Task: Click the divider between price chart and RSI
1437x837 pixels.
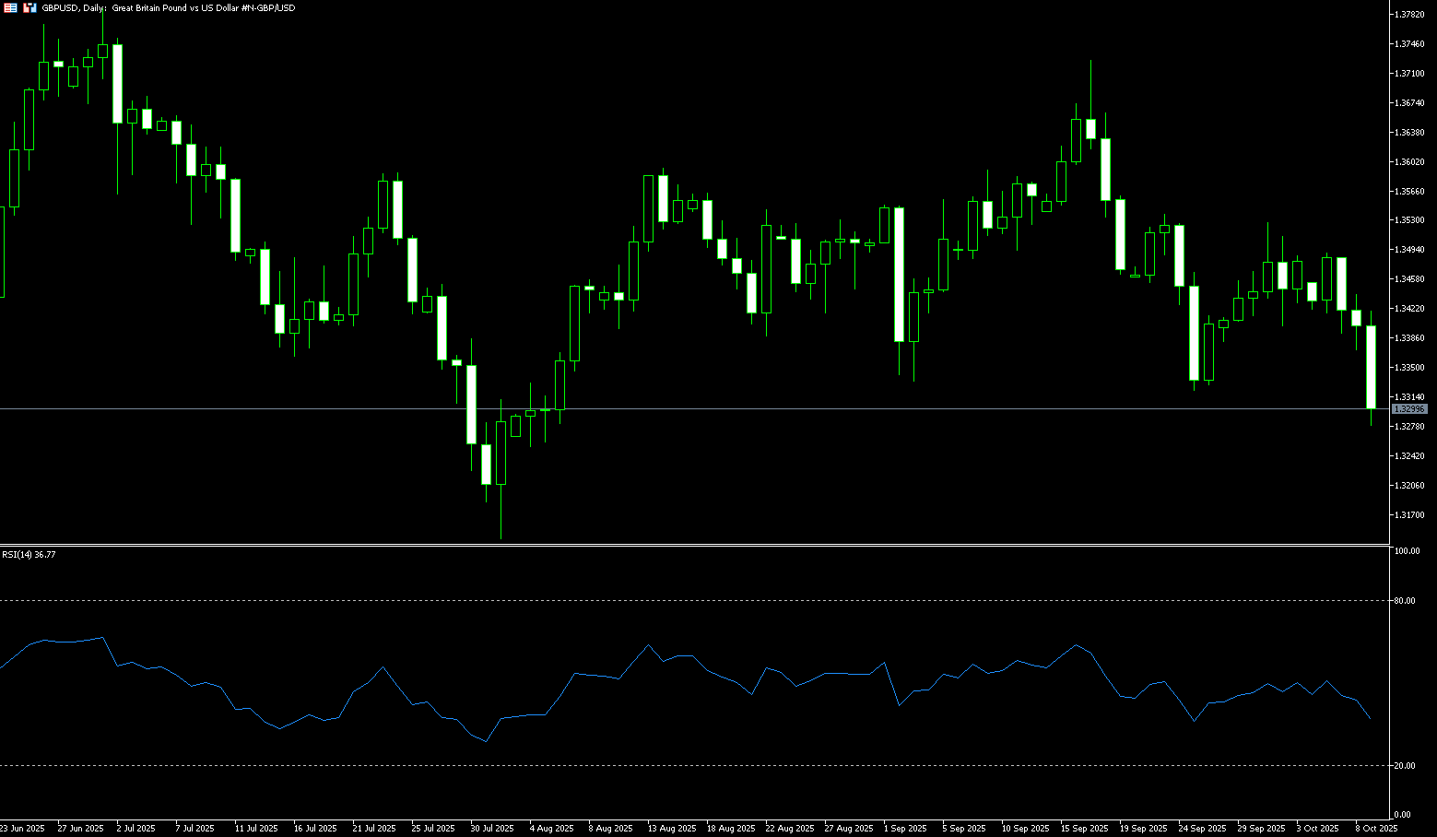Action: pyautogui.click(x=691, y=545)
